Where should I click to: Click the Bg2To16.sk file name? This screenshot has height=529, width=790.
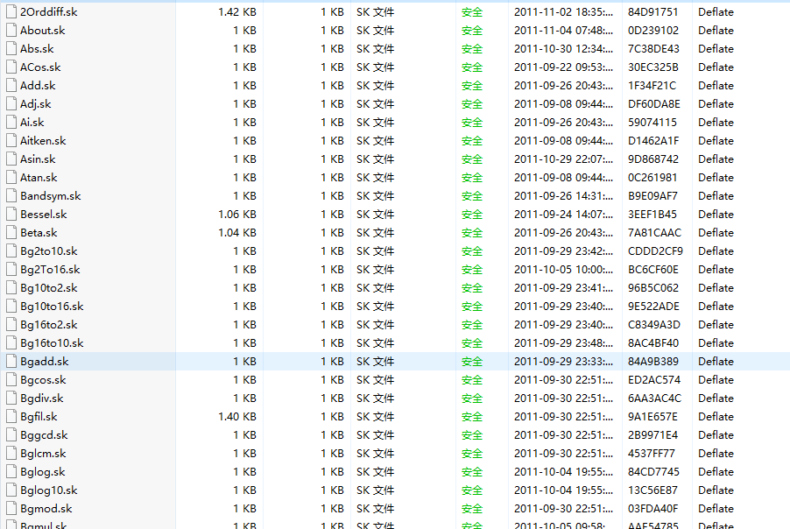point(51,269)
